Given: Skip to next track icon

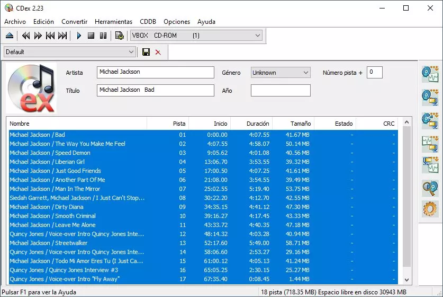Looking at the screenshot, I should click(62, 36).
